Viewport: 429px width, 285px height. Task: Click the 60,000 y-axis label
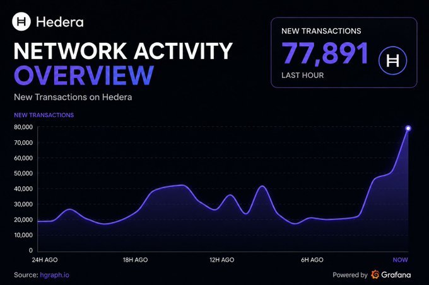click(x=23, y=158)
